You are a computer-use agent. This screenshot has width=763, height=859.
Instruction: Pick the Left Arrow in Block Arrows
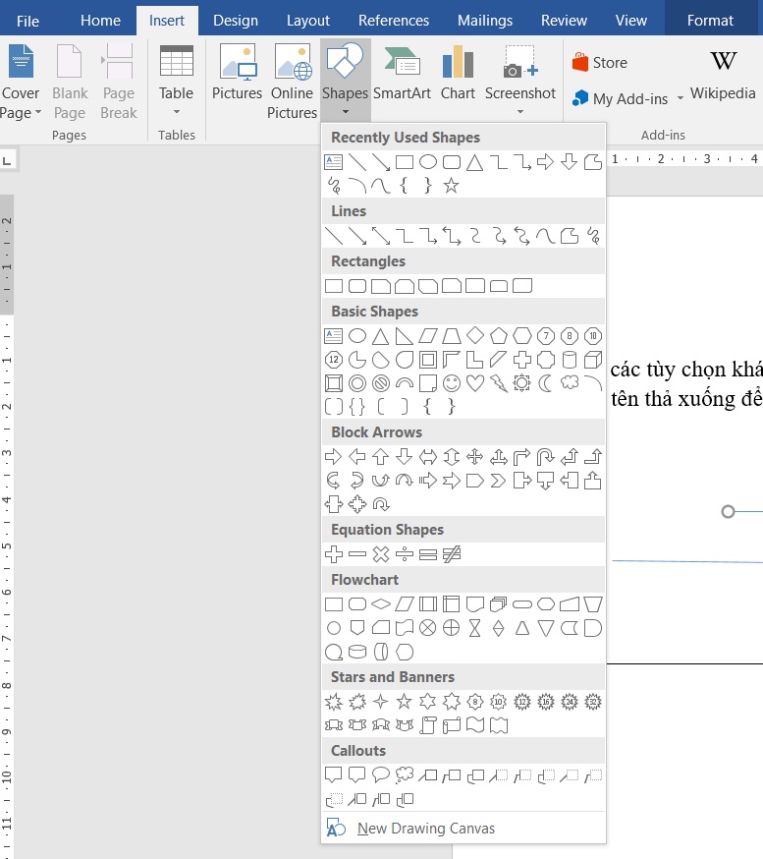coord(357,457)
